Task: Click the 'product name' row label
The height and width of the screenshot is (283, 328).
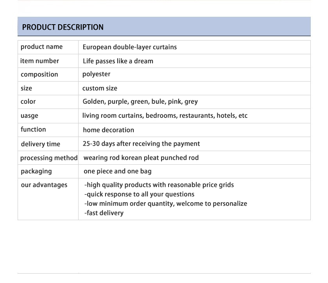Action: pos(41,47)
